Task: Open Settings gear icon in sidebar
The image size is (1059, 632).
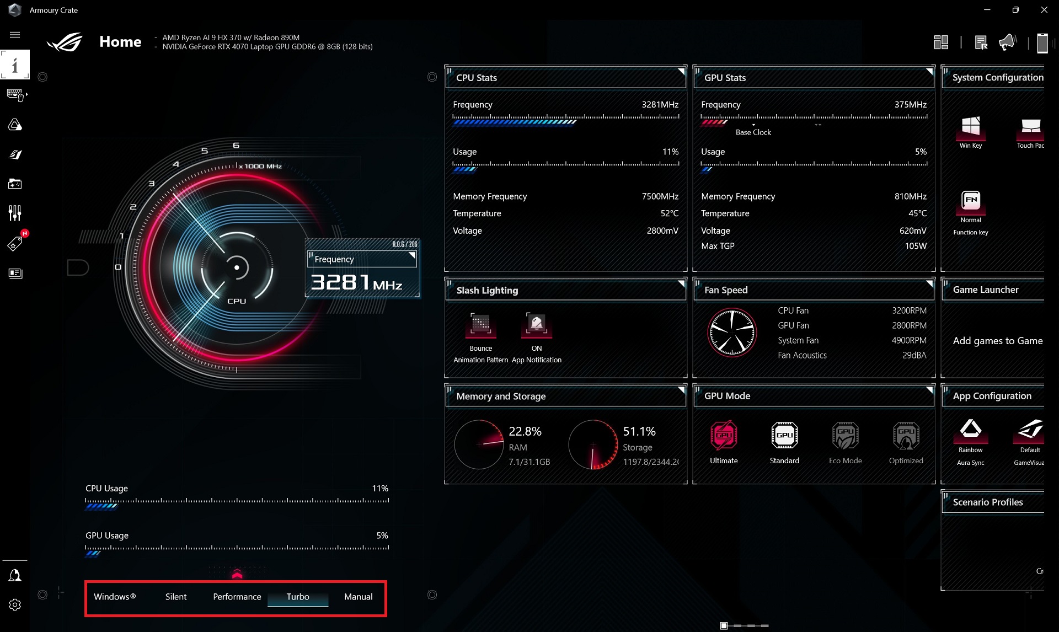Action: pyautogui.click(x=15, y=604)
